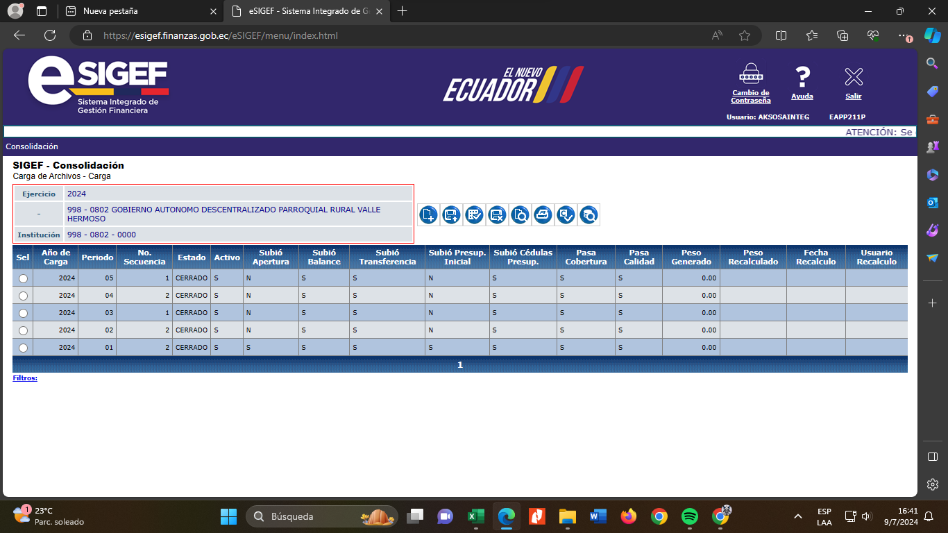Click the new document (create) toolbar icon
Screen dimensions: 948x533
coord(428,215)
